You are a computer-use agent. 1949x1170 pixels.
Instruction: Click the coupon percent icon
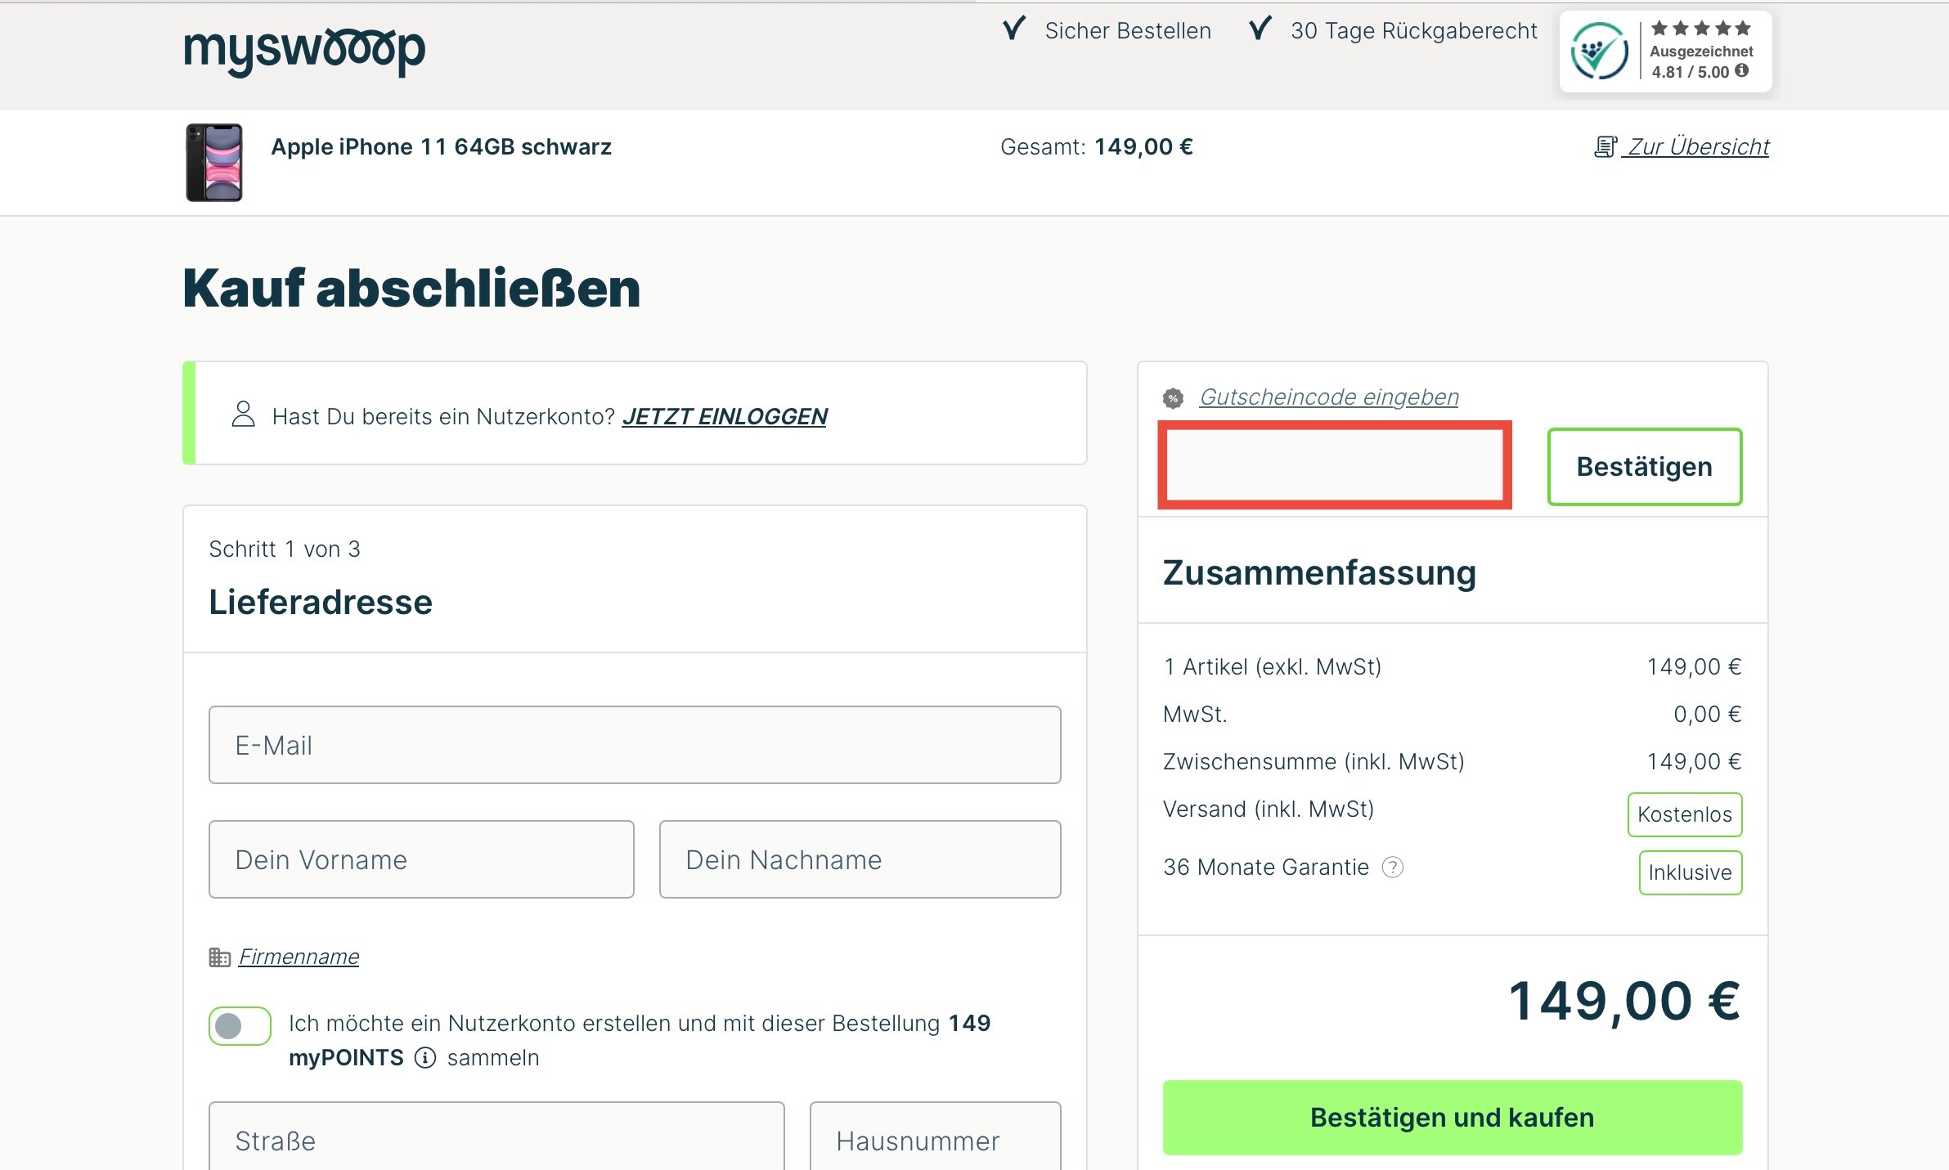(x=1173, y=399)
